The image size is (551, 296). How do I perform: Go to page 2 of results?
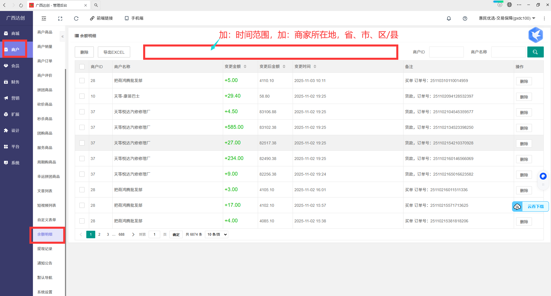pyautogui.click(x=99, y=234)
